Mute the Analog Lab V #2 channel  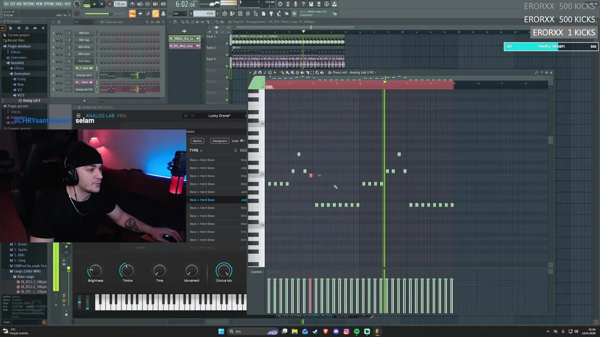pos(53,89)
